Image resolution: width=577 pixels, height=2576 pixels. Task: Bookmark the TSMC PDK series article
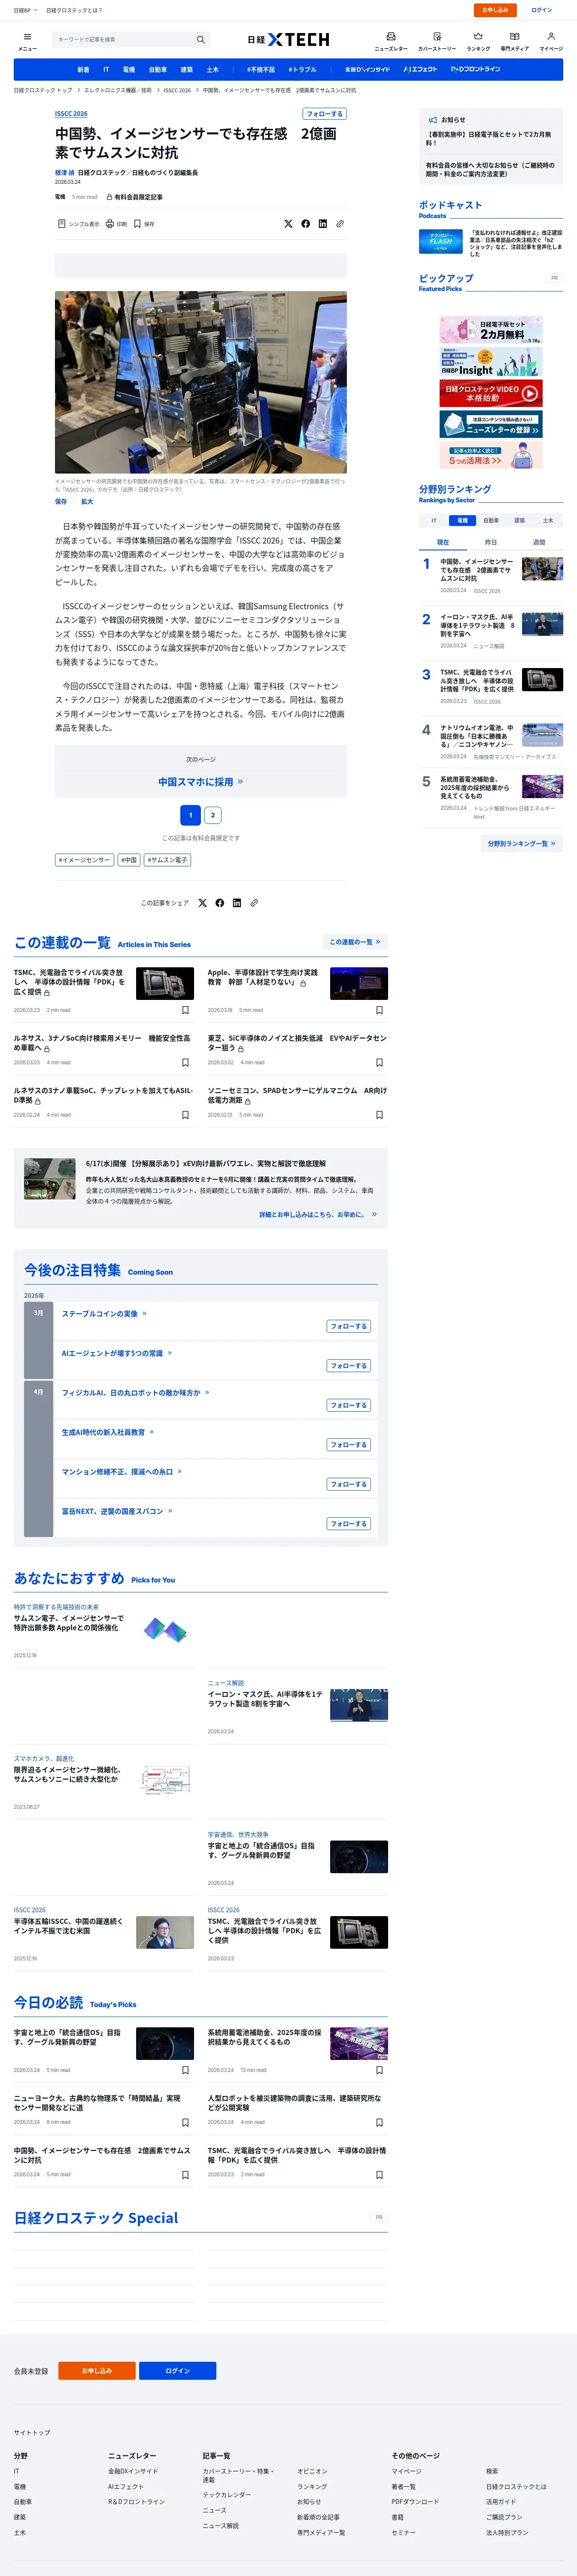tap(185, 1010)
